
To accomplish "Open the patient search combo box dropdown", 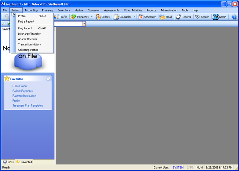I will point(84,24).
